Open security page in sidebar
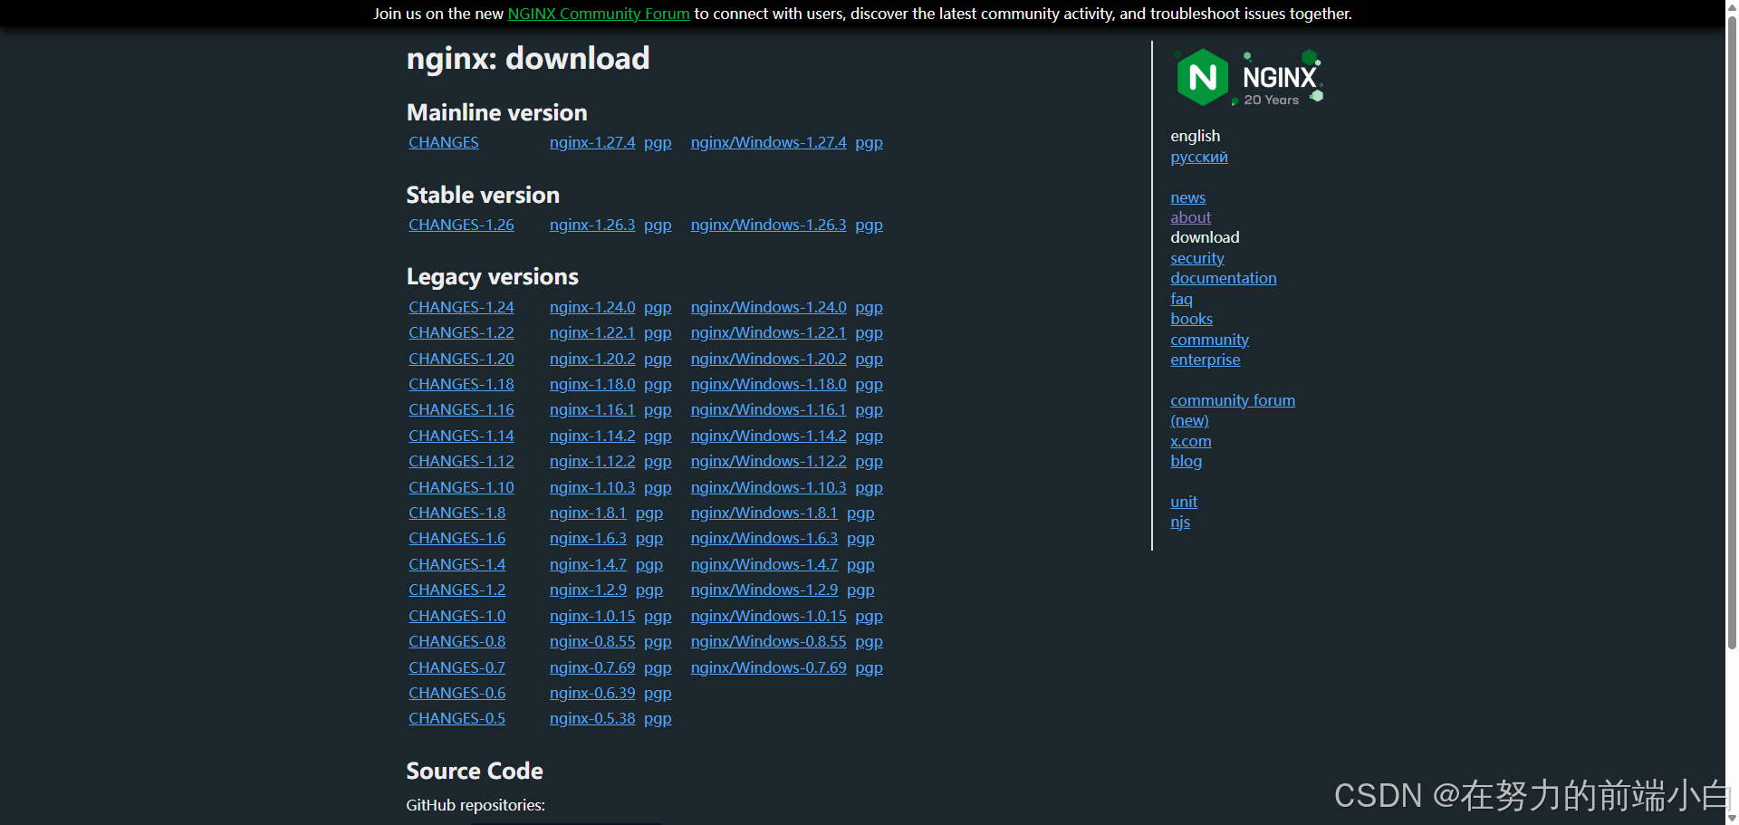Image resolution: width=1739 pixels, height=825 pixels. click(x=1196, y=258)
